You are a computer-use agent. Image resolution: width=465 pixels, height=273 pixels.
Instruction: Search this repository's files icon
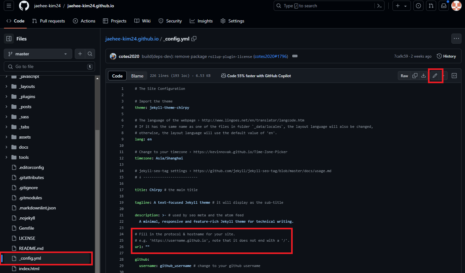(90, 54)
